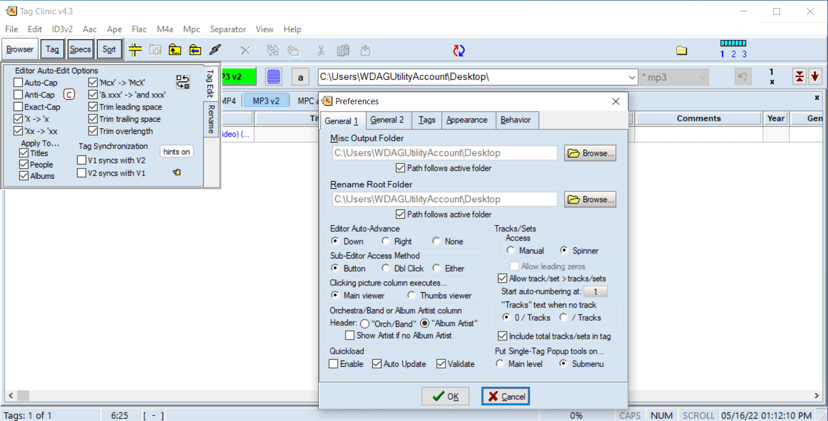Click the red-blue refresh arrows icon
Image resolution: width=828 pixels, height=421 pixels.
(459, 51)
